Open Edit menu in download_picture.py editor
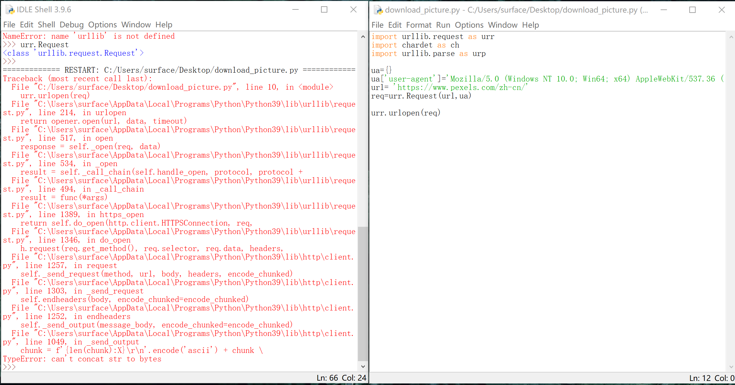 (395, 25)
